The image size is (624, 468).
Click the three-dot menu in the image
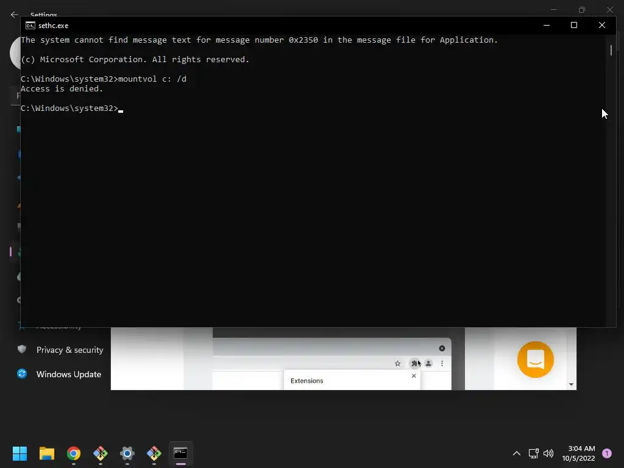click(442, 363)
